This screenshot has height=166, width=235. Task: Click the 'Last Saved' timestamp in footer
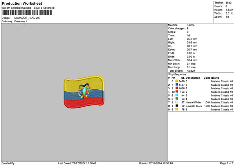pos(77,163)
